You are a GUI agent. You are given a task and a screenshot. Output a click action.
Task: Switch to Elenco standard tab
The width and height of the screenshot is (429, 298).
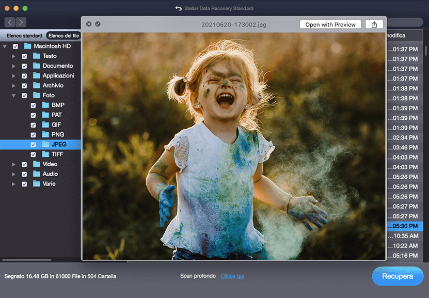point(24,36)
